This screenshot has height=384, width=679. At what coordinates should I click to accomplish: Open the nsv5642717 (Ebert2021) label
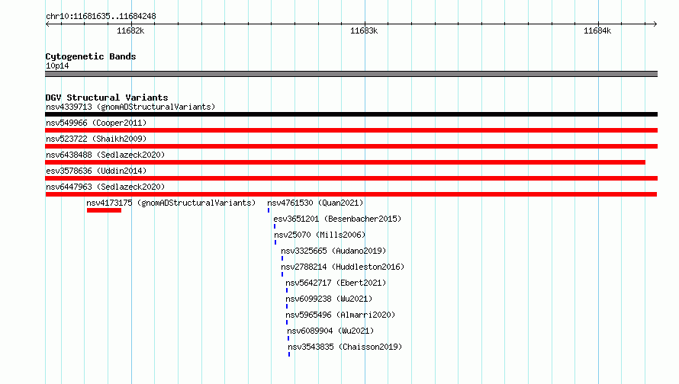pos(336,283)
